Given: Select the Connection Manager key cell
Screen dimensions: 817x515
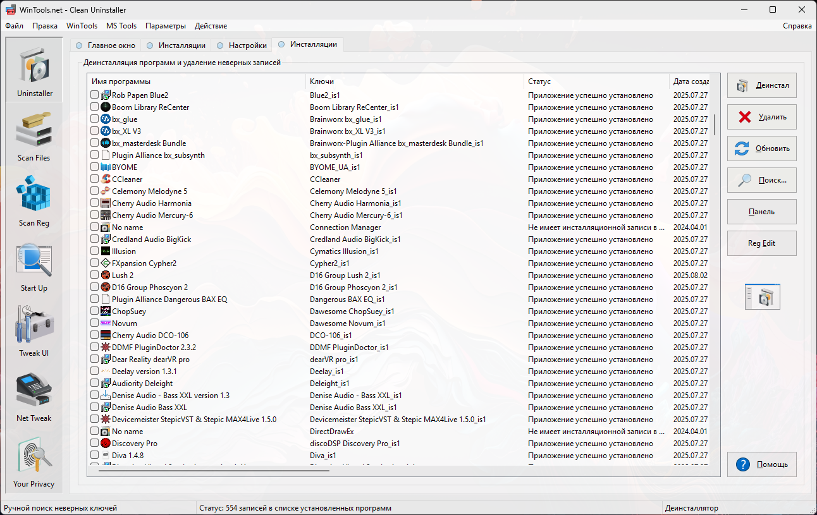Looking at the screenshot, I should click(345, 227).
